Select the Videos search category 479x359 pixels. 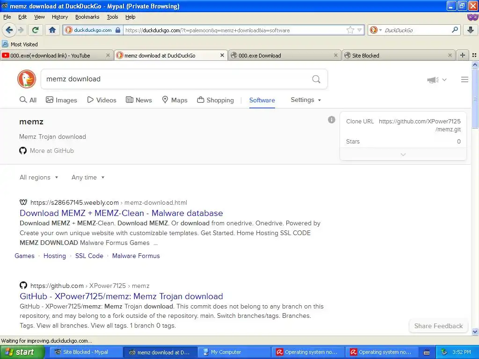102,100
